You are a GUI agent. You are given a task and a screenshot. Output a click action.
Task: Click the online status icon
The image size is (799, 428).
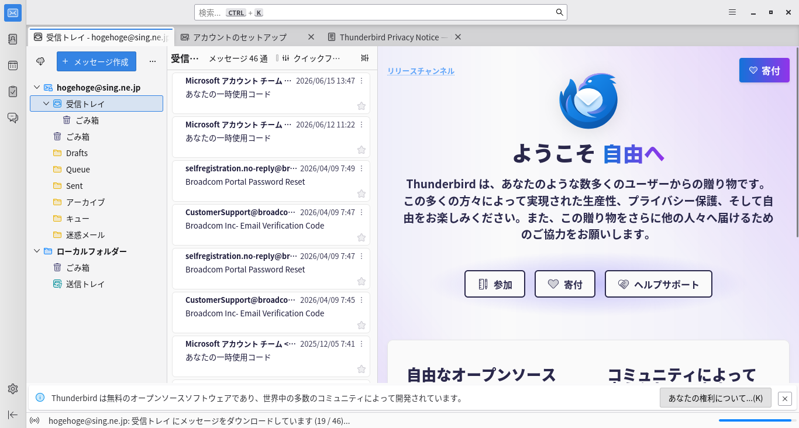(x=35, y=420)
